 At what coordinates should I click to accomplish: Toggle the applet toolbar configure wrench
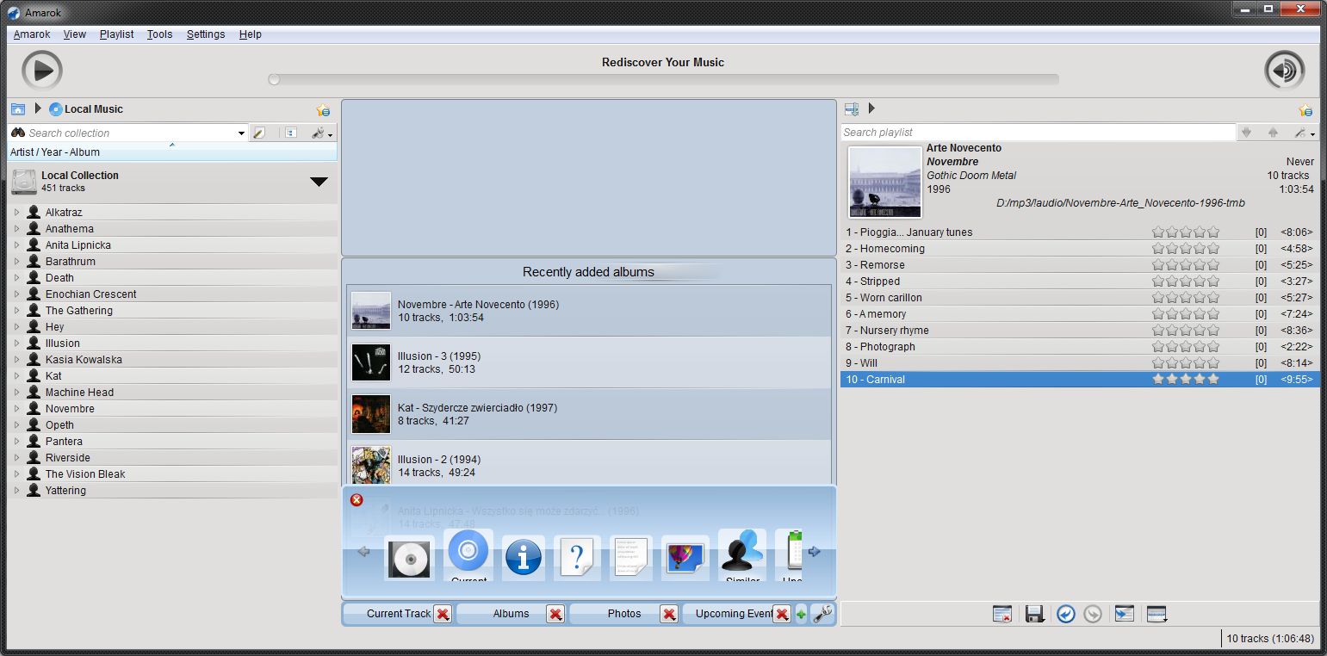[x=822, y=614]
